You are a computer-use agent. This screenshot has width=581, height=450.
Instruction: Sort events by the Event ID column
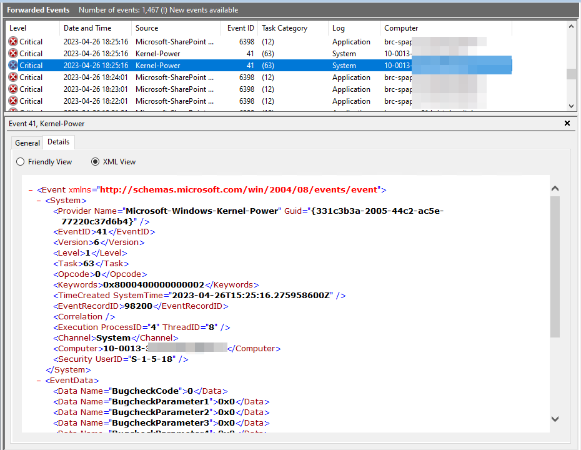(240, 27)
